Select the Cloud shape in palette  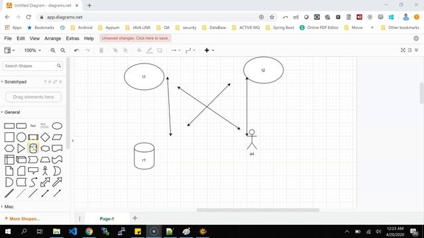click(x=45, y=148)
